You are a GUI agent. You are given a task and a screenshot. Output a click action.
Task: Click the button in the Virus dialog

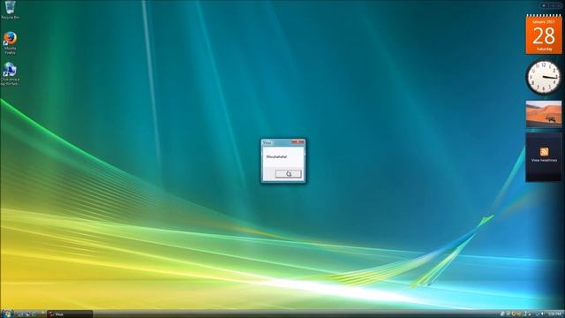point(289,174)
